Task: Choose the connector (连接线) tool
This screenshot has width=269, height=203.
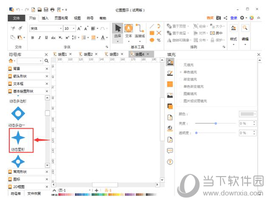Action: click(x=140, y=33)
